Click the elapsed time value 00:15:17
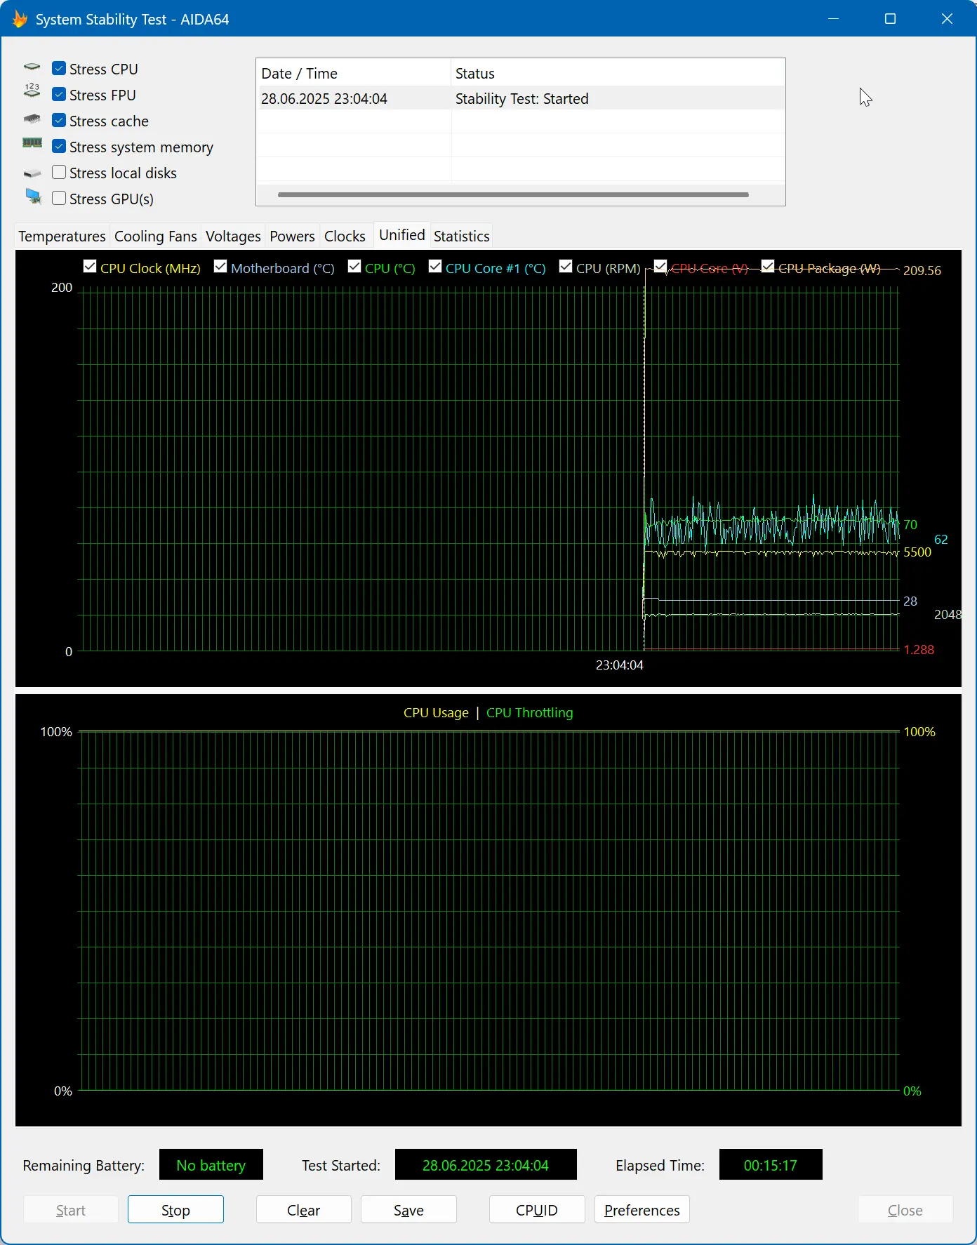 pos(771,1165)
